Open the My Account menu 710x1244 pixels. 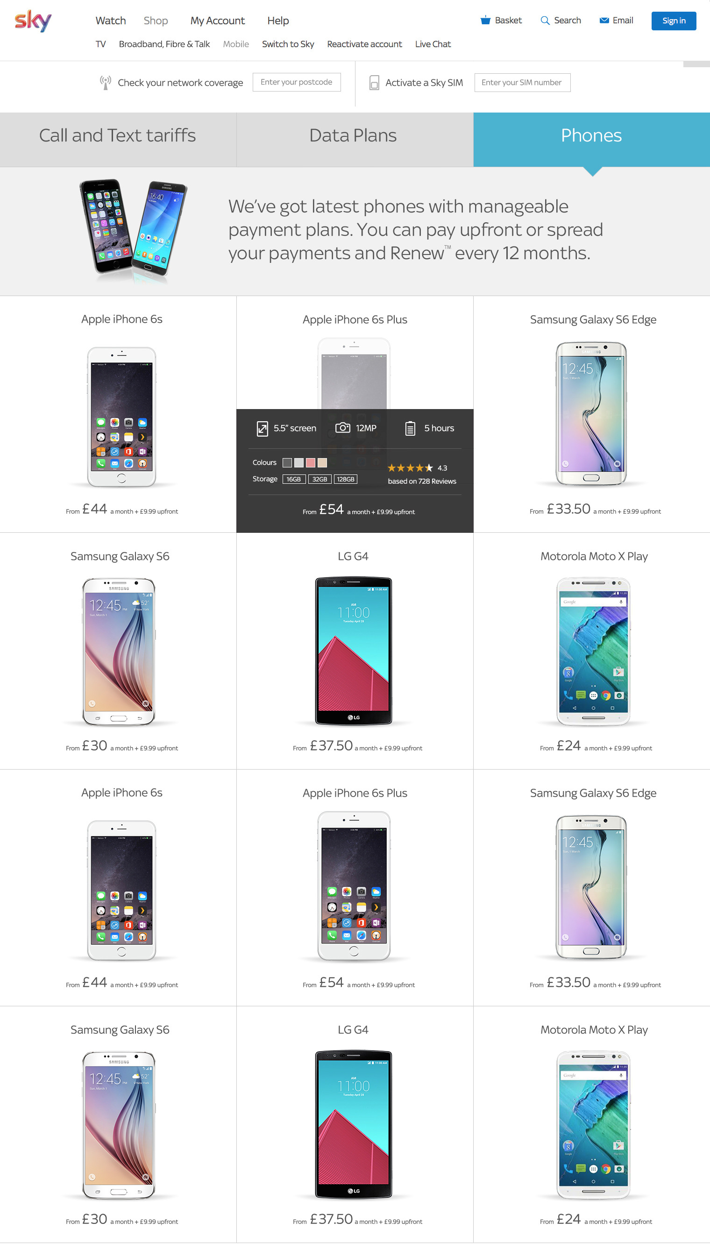[218, 21]
